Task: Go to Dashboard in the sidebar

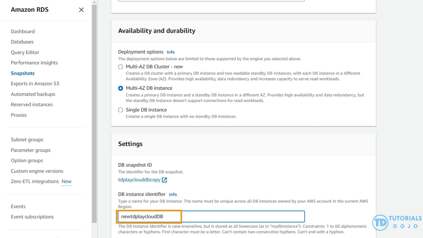Action: tap(23, 31)
